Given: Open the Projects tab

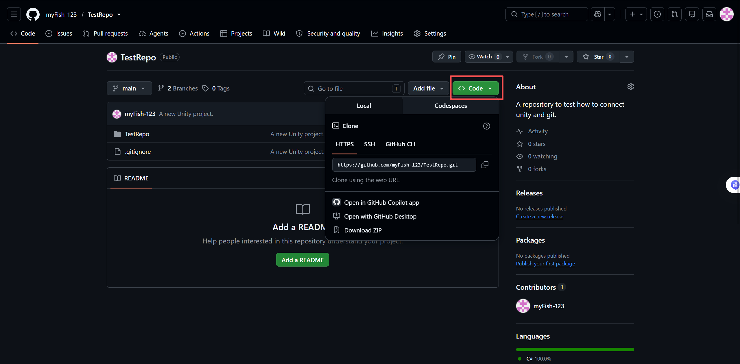Looking at the screenshot, I should click(236, 34).
